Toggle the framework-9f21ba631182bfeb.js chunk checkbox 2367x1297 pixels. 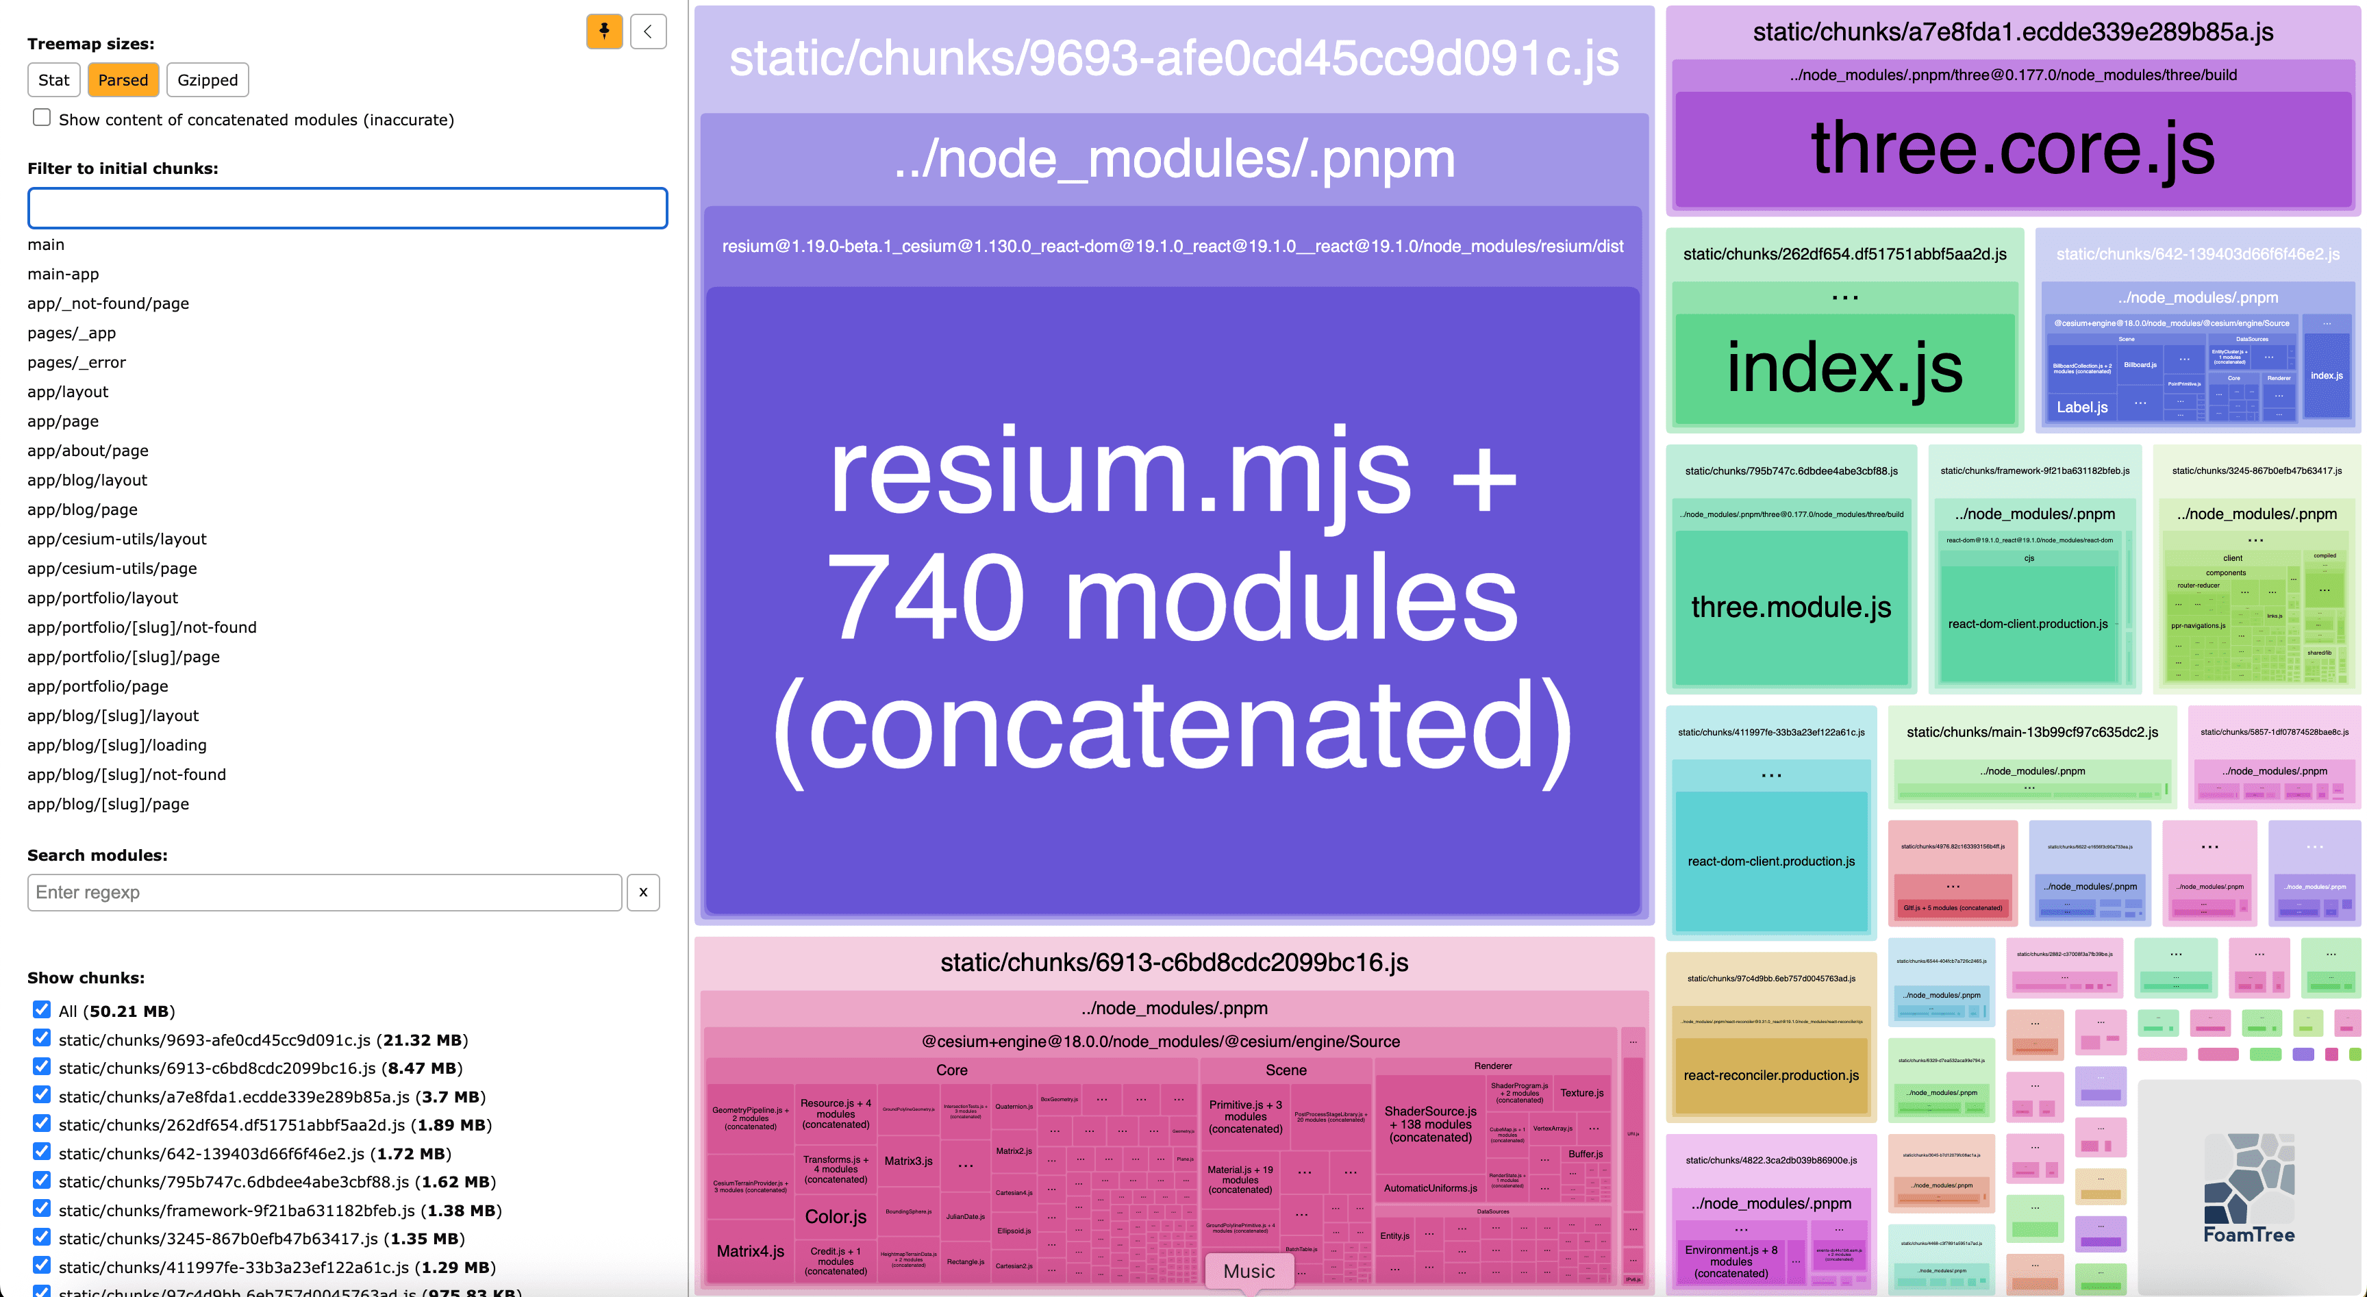point(41,1209)
